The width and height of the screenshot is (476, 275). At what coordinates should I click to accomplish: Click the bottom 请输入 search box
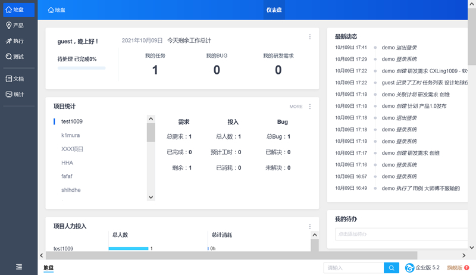[353, 268]
